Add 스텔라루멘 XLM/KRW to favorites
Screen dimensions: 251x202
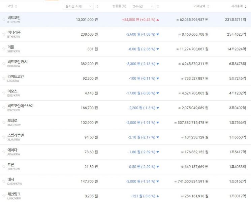click(4, 137)
